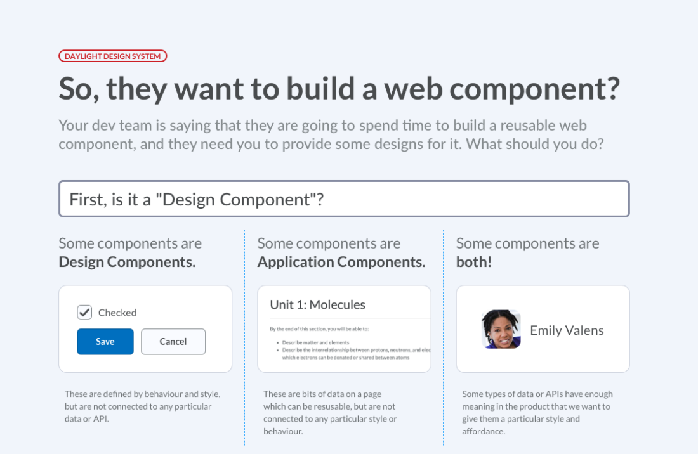This screenshot has height=454, width=698.
Task: Click the 'Checked' checkbox label
Action: (x=117, y=313)
